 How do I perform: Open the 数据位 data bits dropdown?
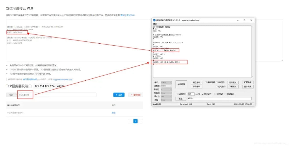click(x=166, y=89)
